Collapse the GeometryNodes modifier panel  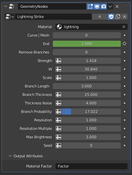pos(5,6)
